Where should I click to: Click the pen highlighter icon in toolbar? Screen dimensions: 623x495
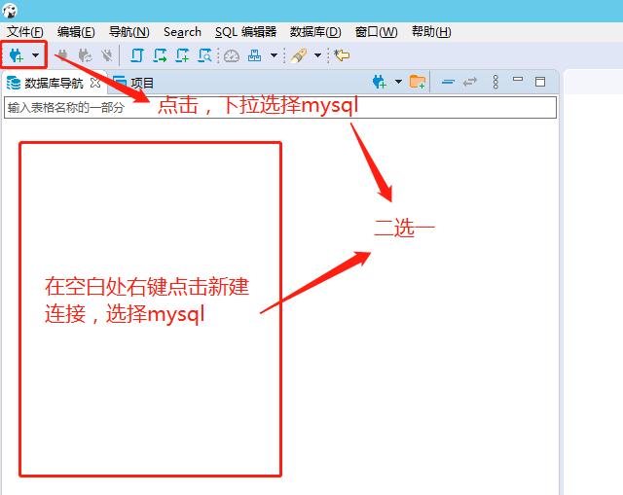tap(299, 55)
